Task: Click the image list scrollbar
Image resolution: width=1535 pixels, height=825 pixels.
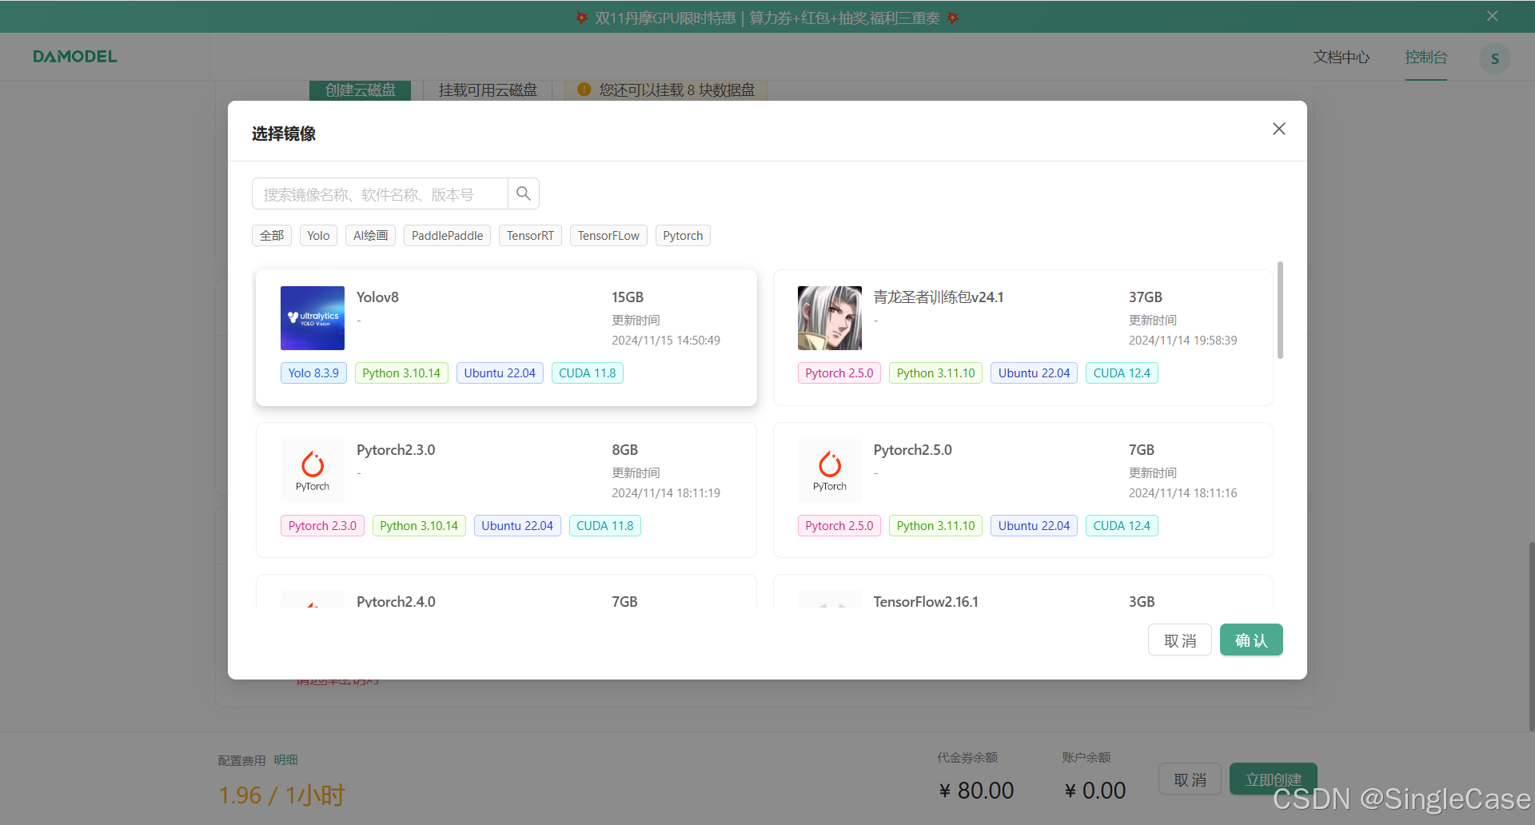Action: [1280, 310]
